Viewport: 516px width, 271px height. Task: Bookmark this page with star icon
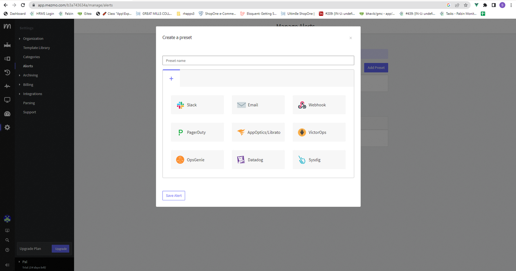(466, 5)
